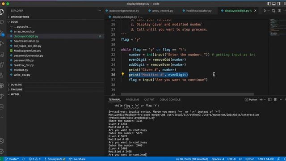The image size is (286, 161).
Task: Select interpreter 3.10.2 64-bit
Action: coord(265,159)
